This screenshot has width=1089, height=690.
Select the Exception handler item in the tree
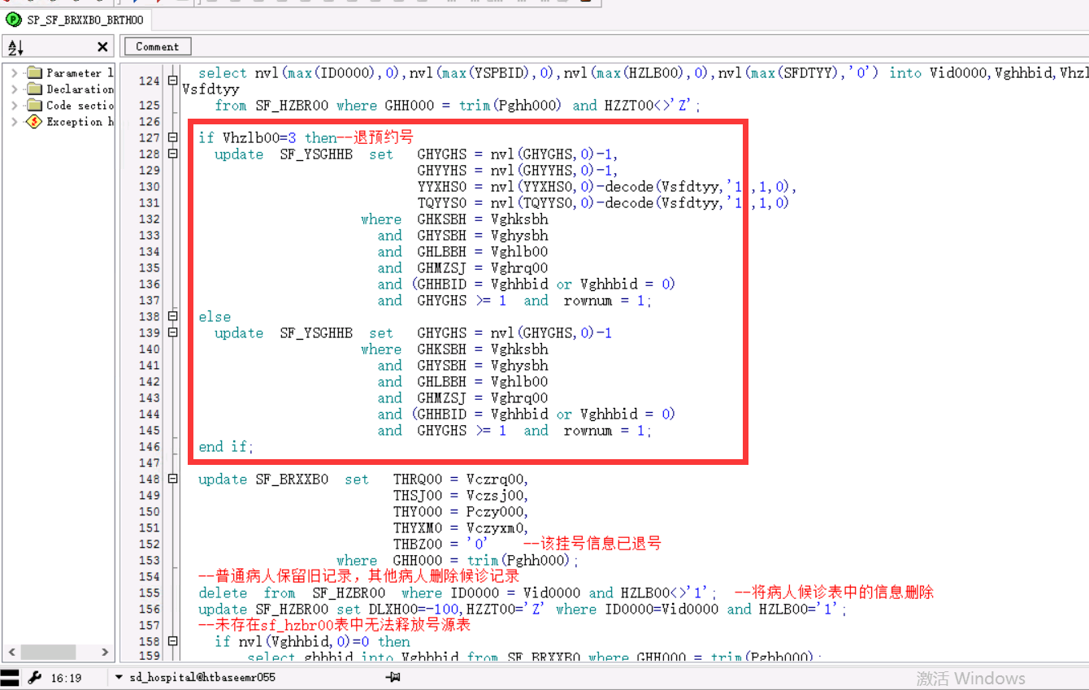(x=70, y=122)
